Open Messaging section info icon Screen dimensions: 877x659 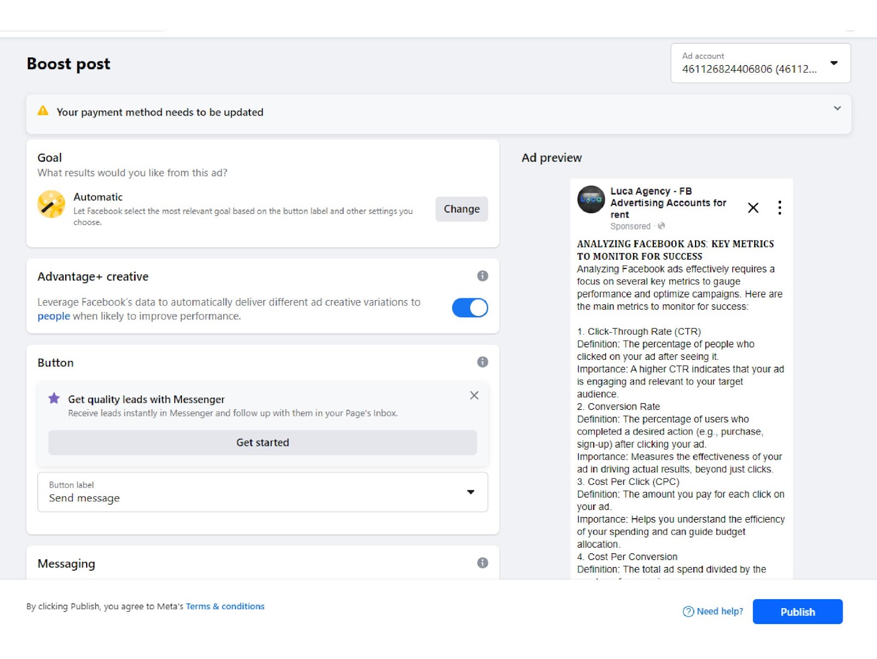[x=482, y=563]
